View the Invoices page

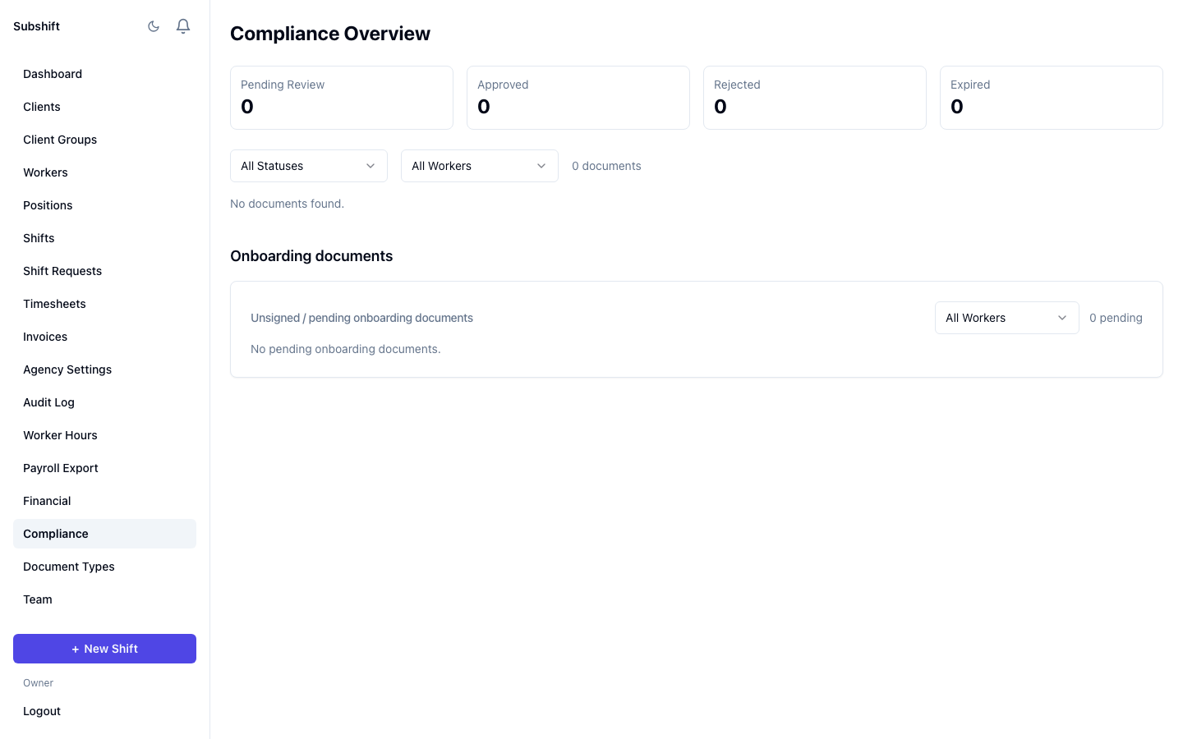pyautogui.click(x=45, y=337)
